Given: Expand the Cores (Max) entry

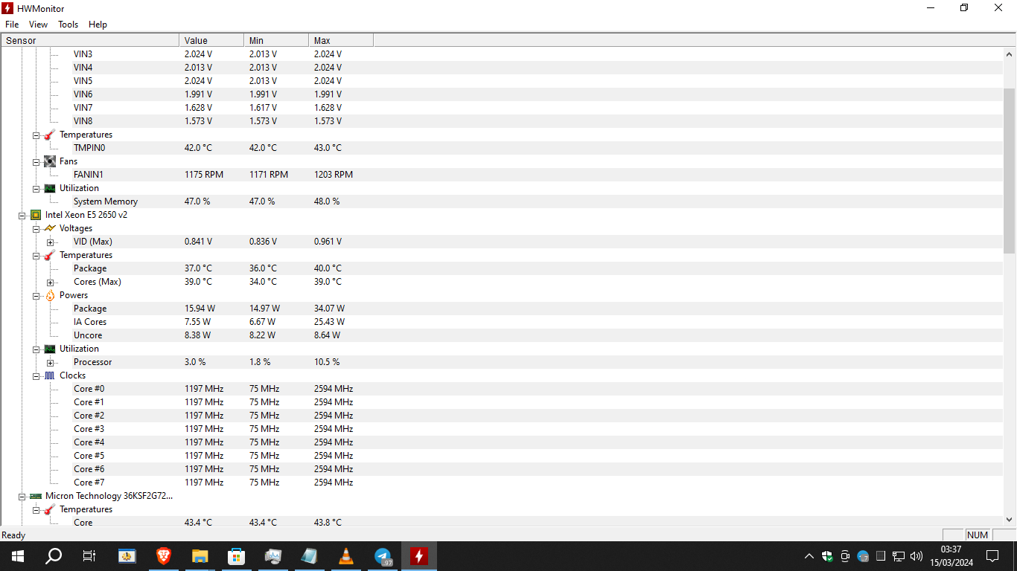Looking at the screenshot, I should 50,283.
